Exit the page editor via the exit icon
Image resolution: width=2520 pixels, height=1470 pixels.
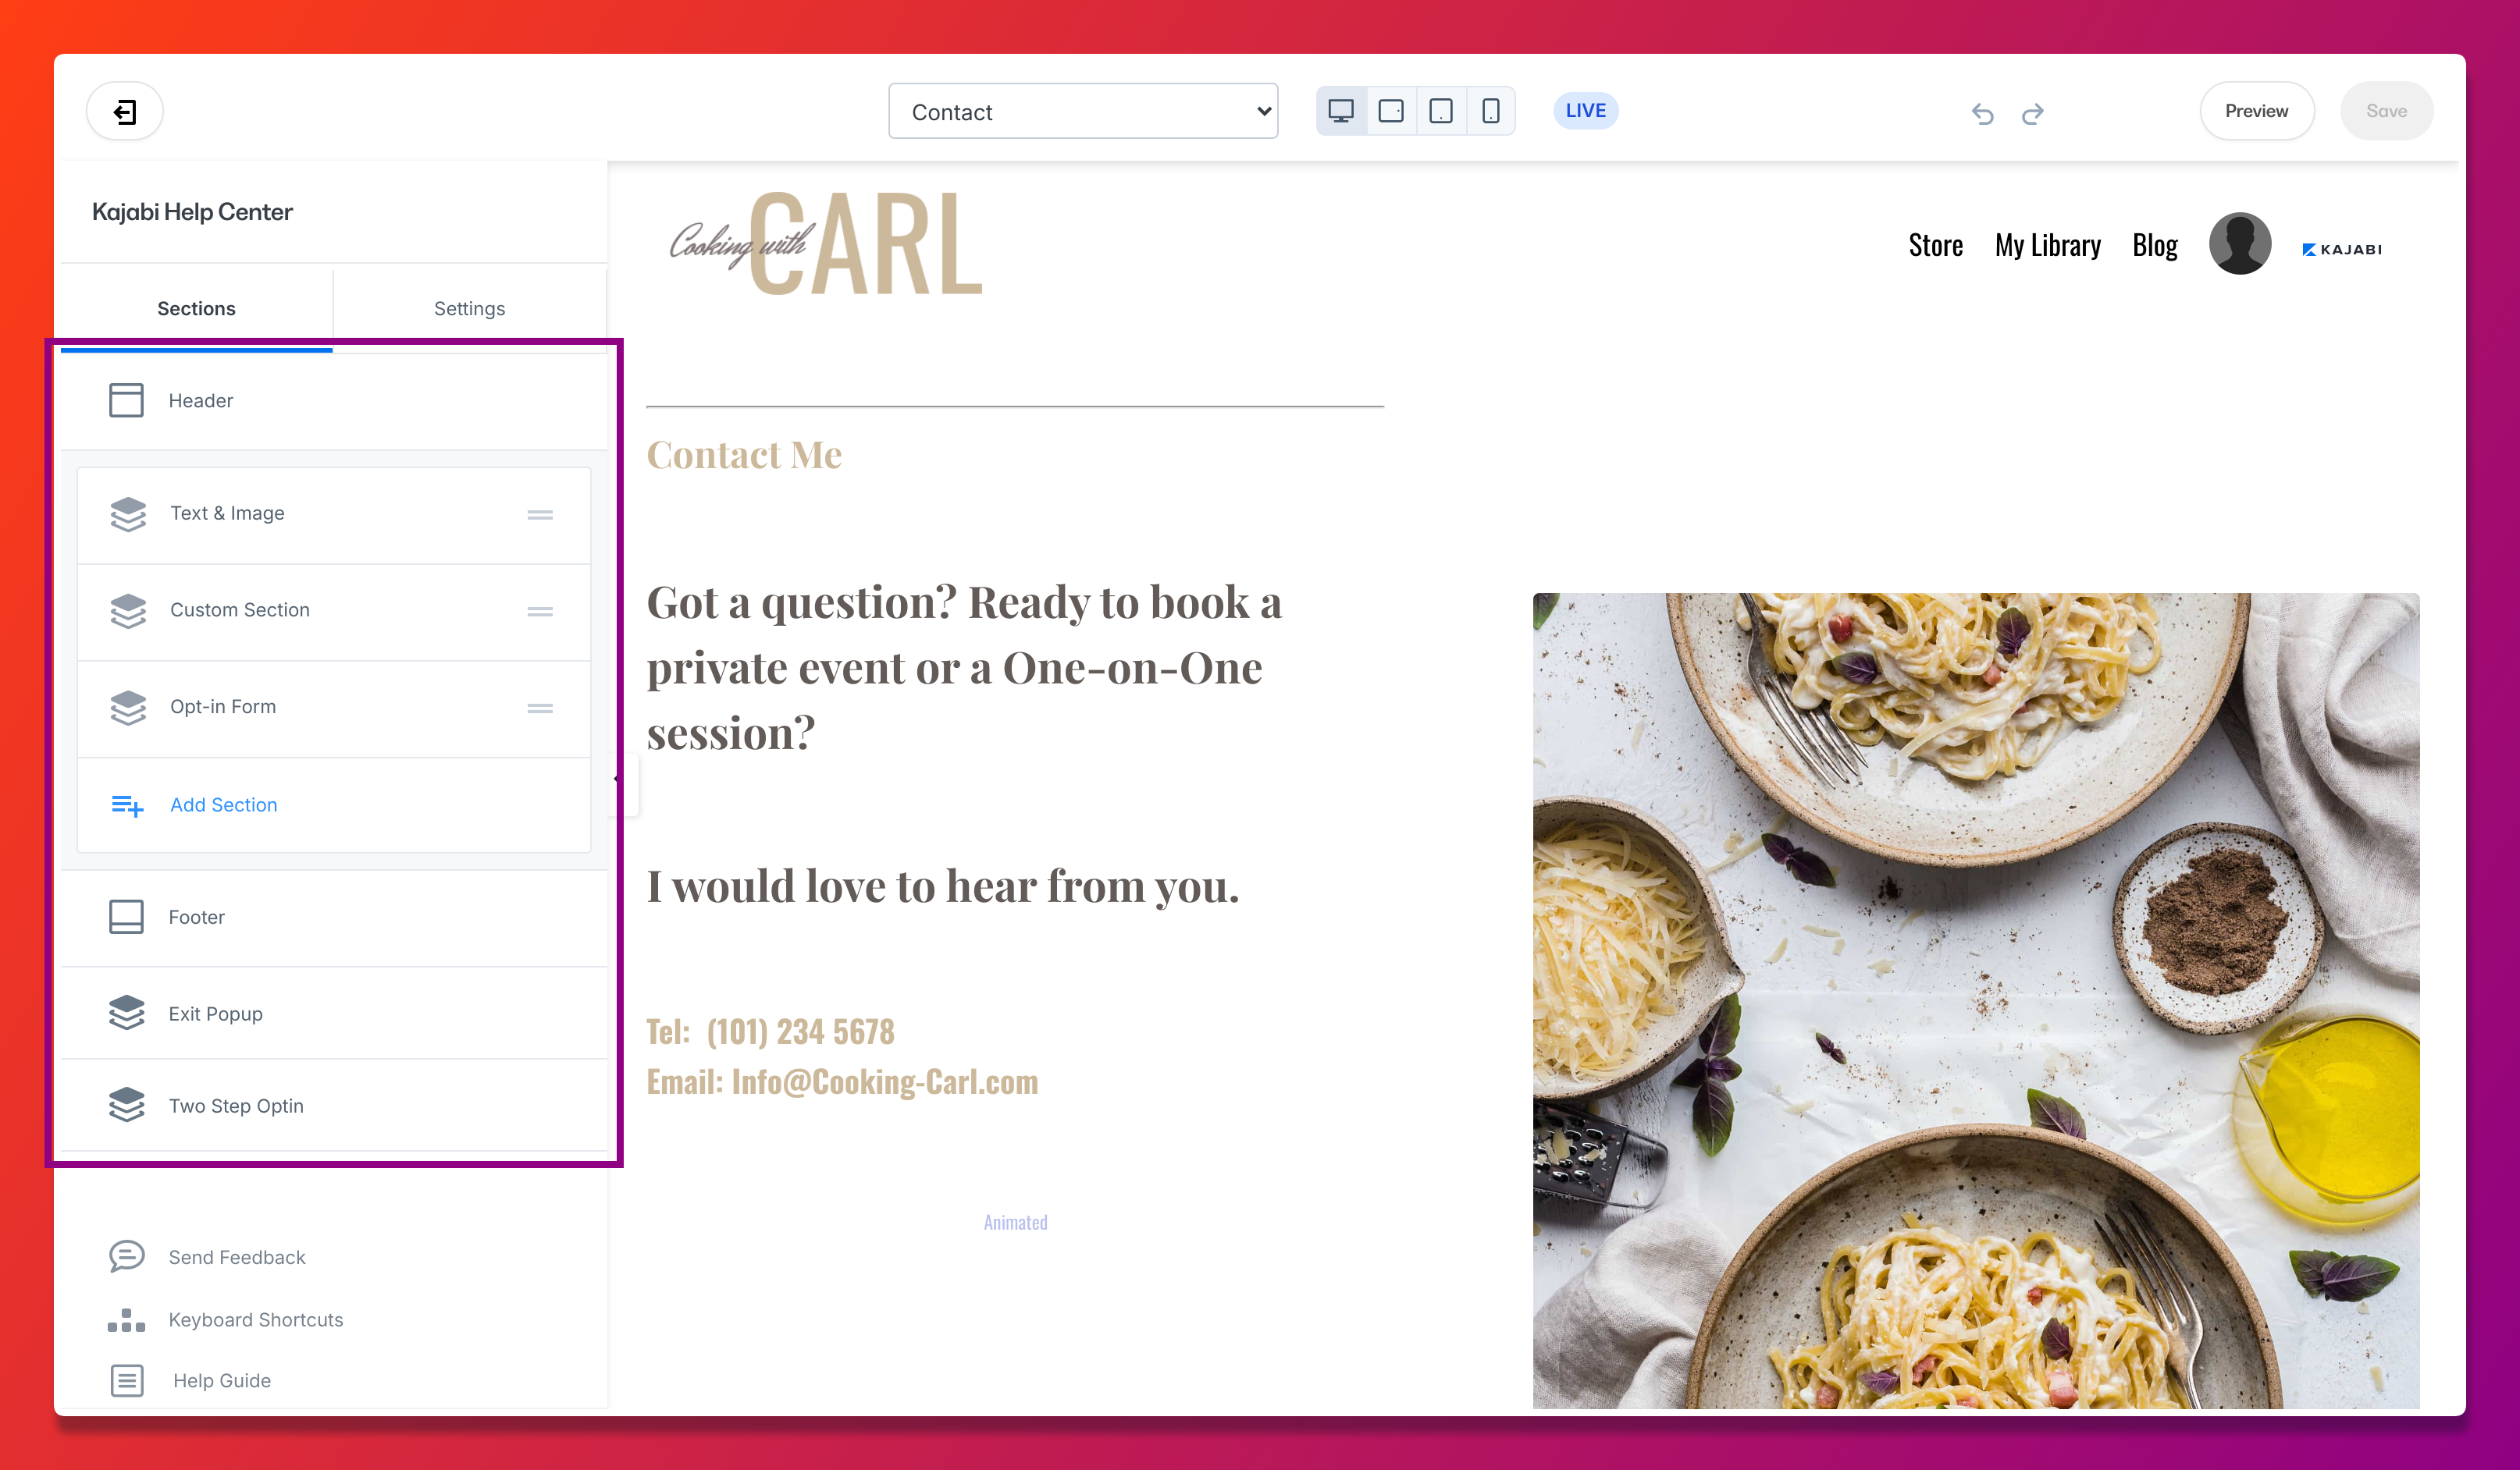coord(125,111)
